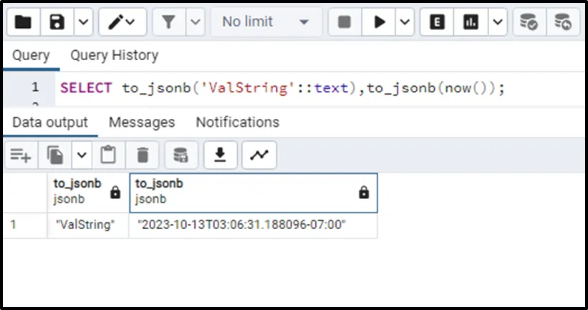
Task: Click the Commit database icon
Action: click(529, 22)
